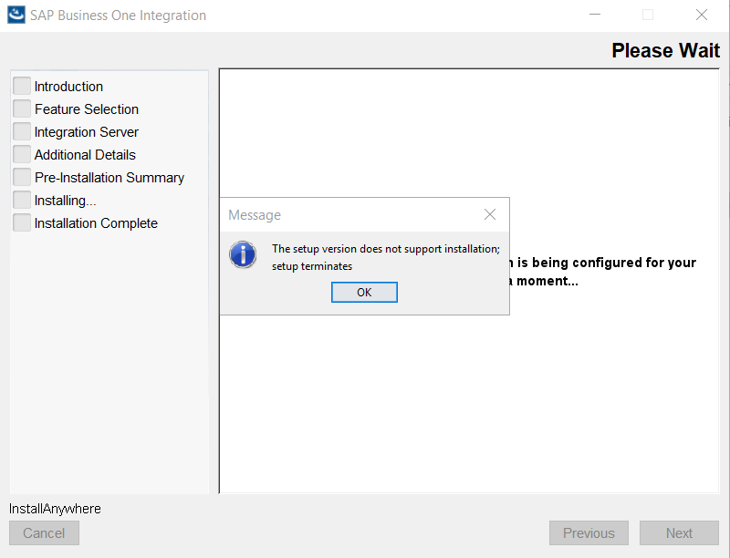This screenshot has width=730, height=558.
Task: Click the Feature Selection step label
Action: click(x=87, y=109)
